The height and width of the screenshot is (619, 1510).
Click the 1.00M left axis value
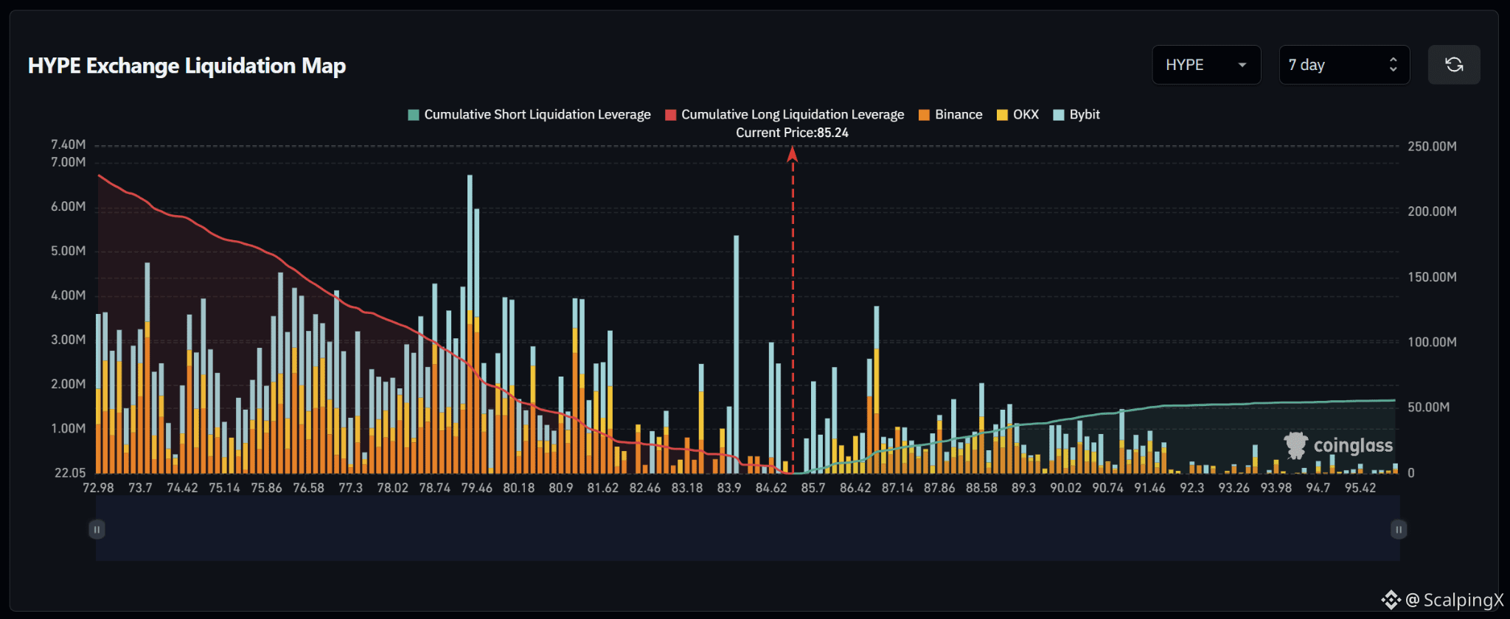click(68, 428)
